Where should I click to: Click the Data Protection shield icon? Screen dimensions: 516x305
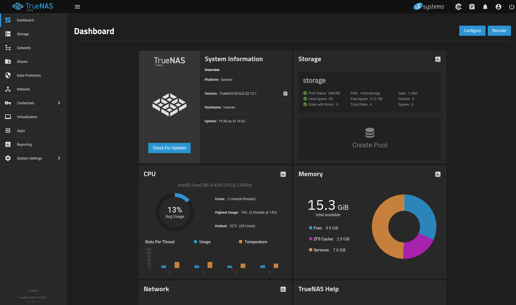(8, 75)
